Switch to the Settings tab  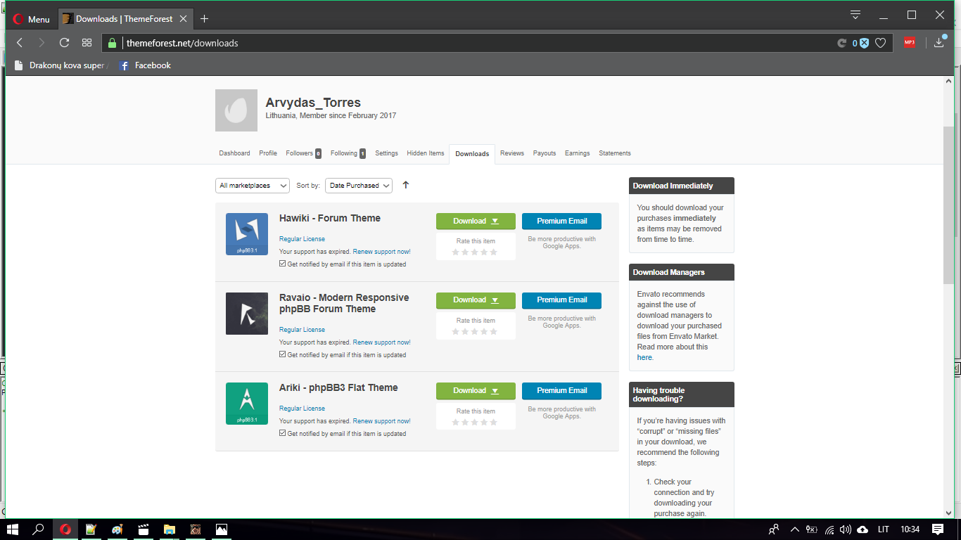click(386, 153)
